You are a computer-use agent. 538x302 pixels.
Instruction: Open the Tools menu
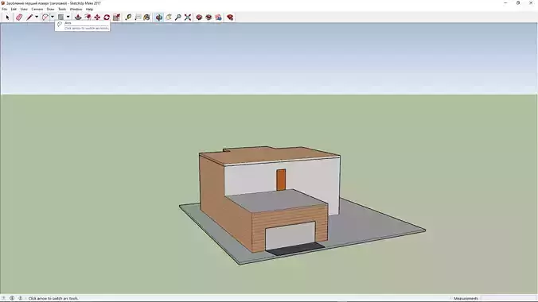62,10
